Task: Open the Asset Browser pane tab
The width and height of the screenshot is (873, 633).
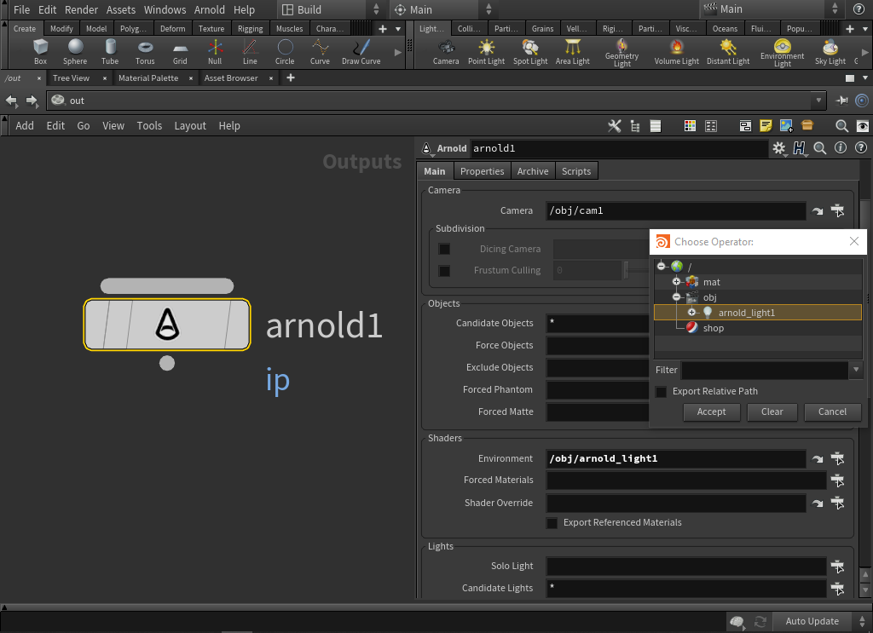Action: click(231, 78)
